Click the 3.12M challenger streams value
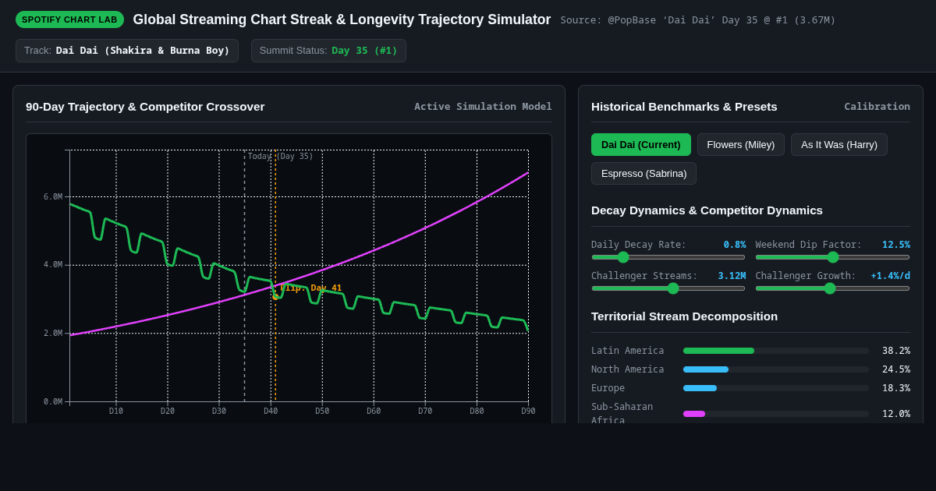This screenshot has height=491, width=936. pos(732,276)
